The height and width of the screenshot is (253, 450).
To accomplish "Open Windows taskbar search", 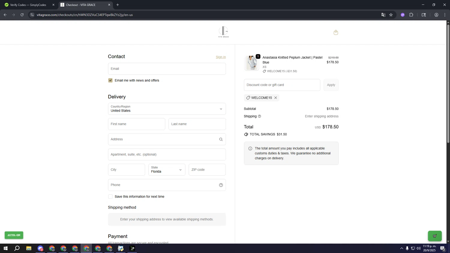I will click(x=17, y=248).
